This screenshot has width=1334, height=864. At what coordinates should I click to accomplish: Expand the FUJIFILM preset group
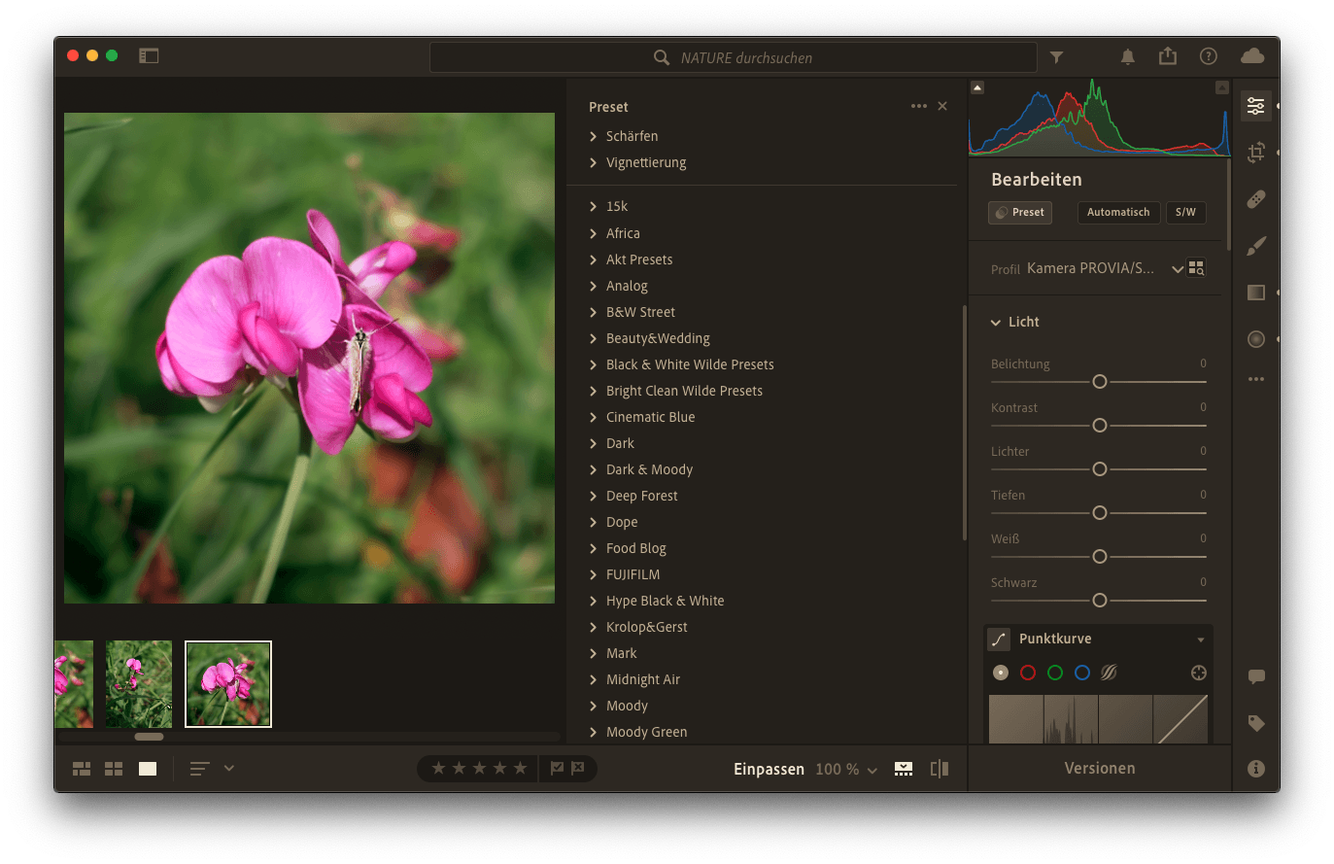pyautogui.click(x=633, y=574)
